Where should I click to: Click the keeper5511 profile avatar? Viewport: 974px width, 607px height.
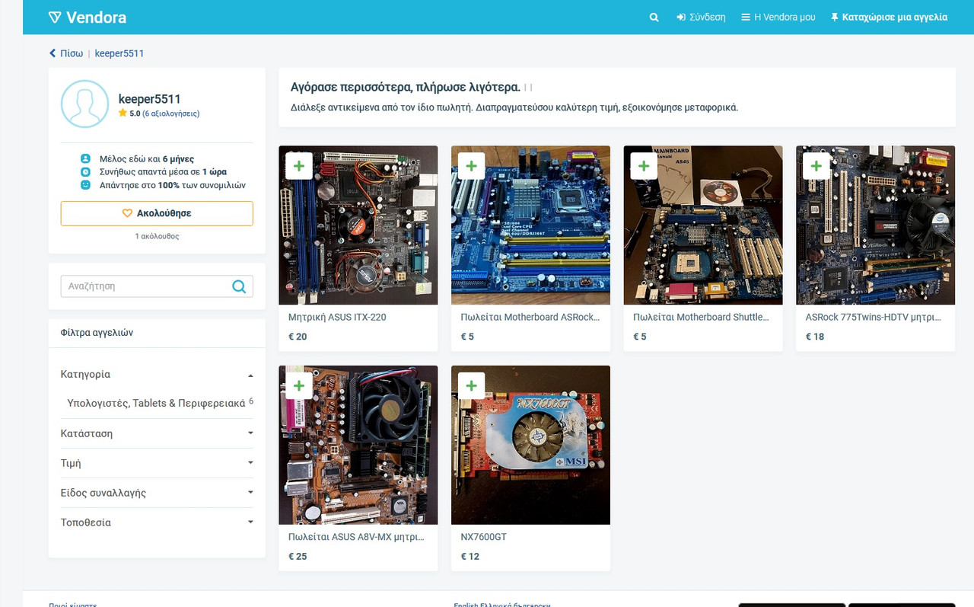(x=84, y=104)
